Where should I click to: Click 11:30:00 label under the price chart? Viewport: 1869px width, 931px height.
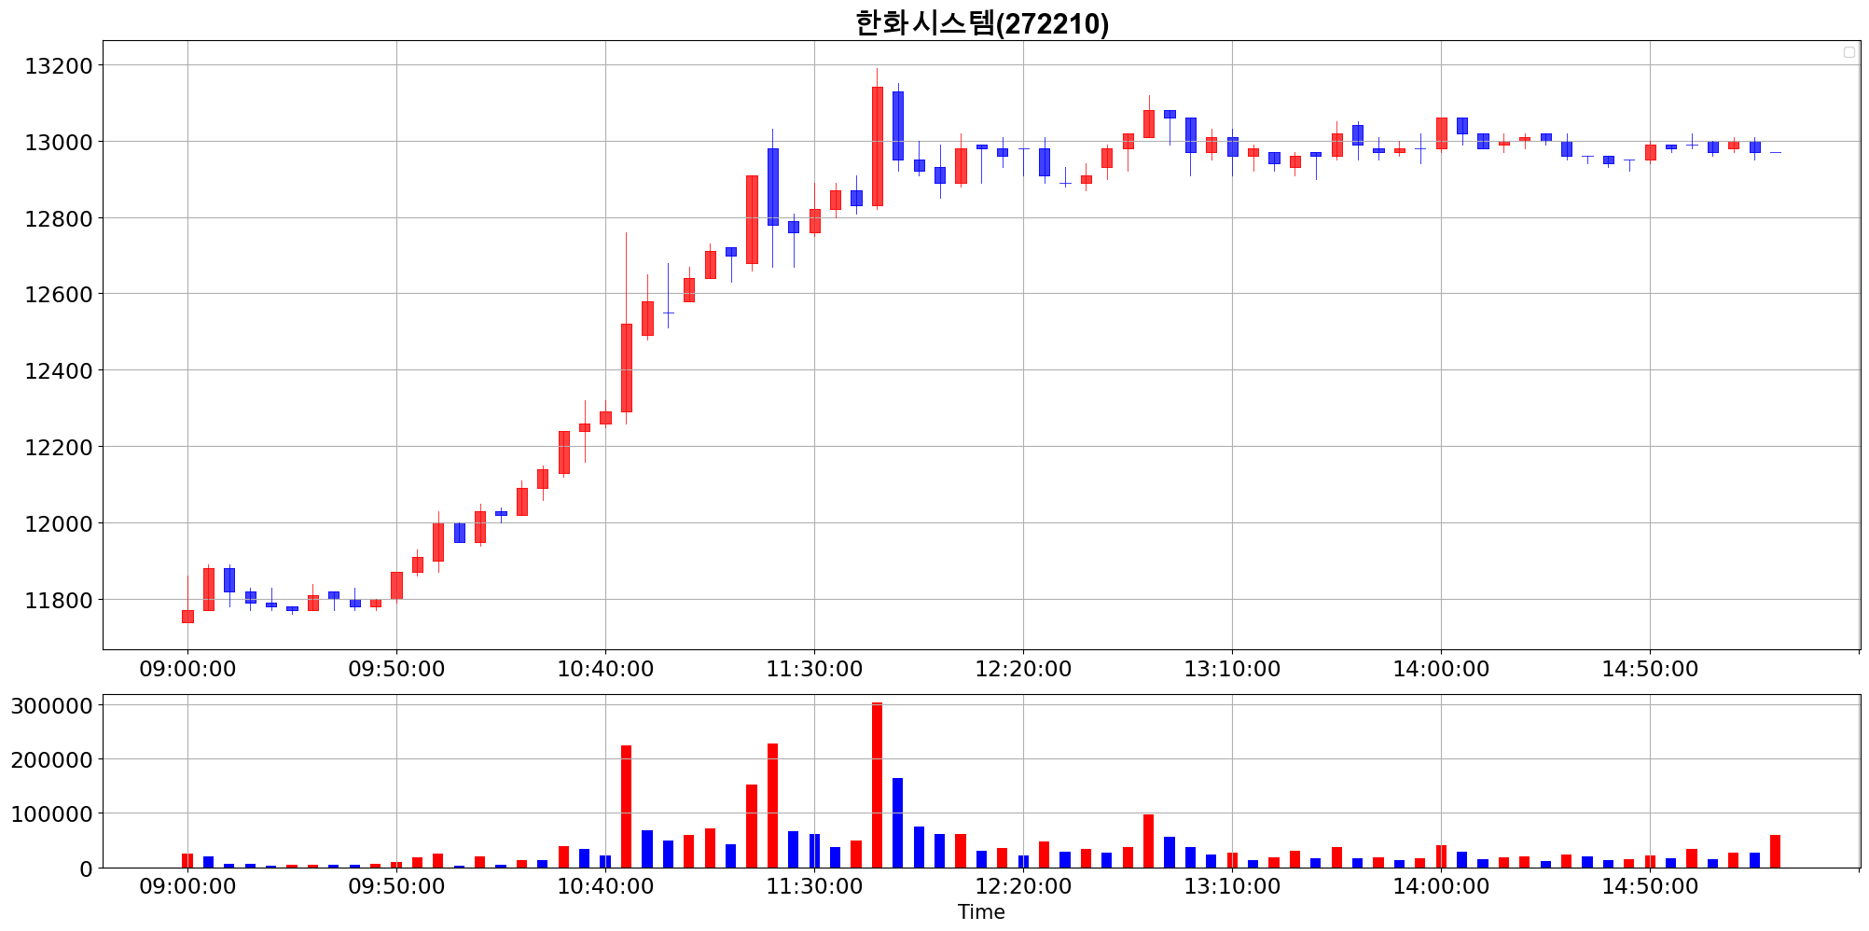814,669
